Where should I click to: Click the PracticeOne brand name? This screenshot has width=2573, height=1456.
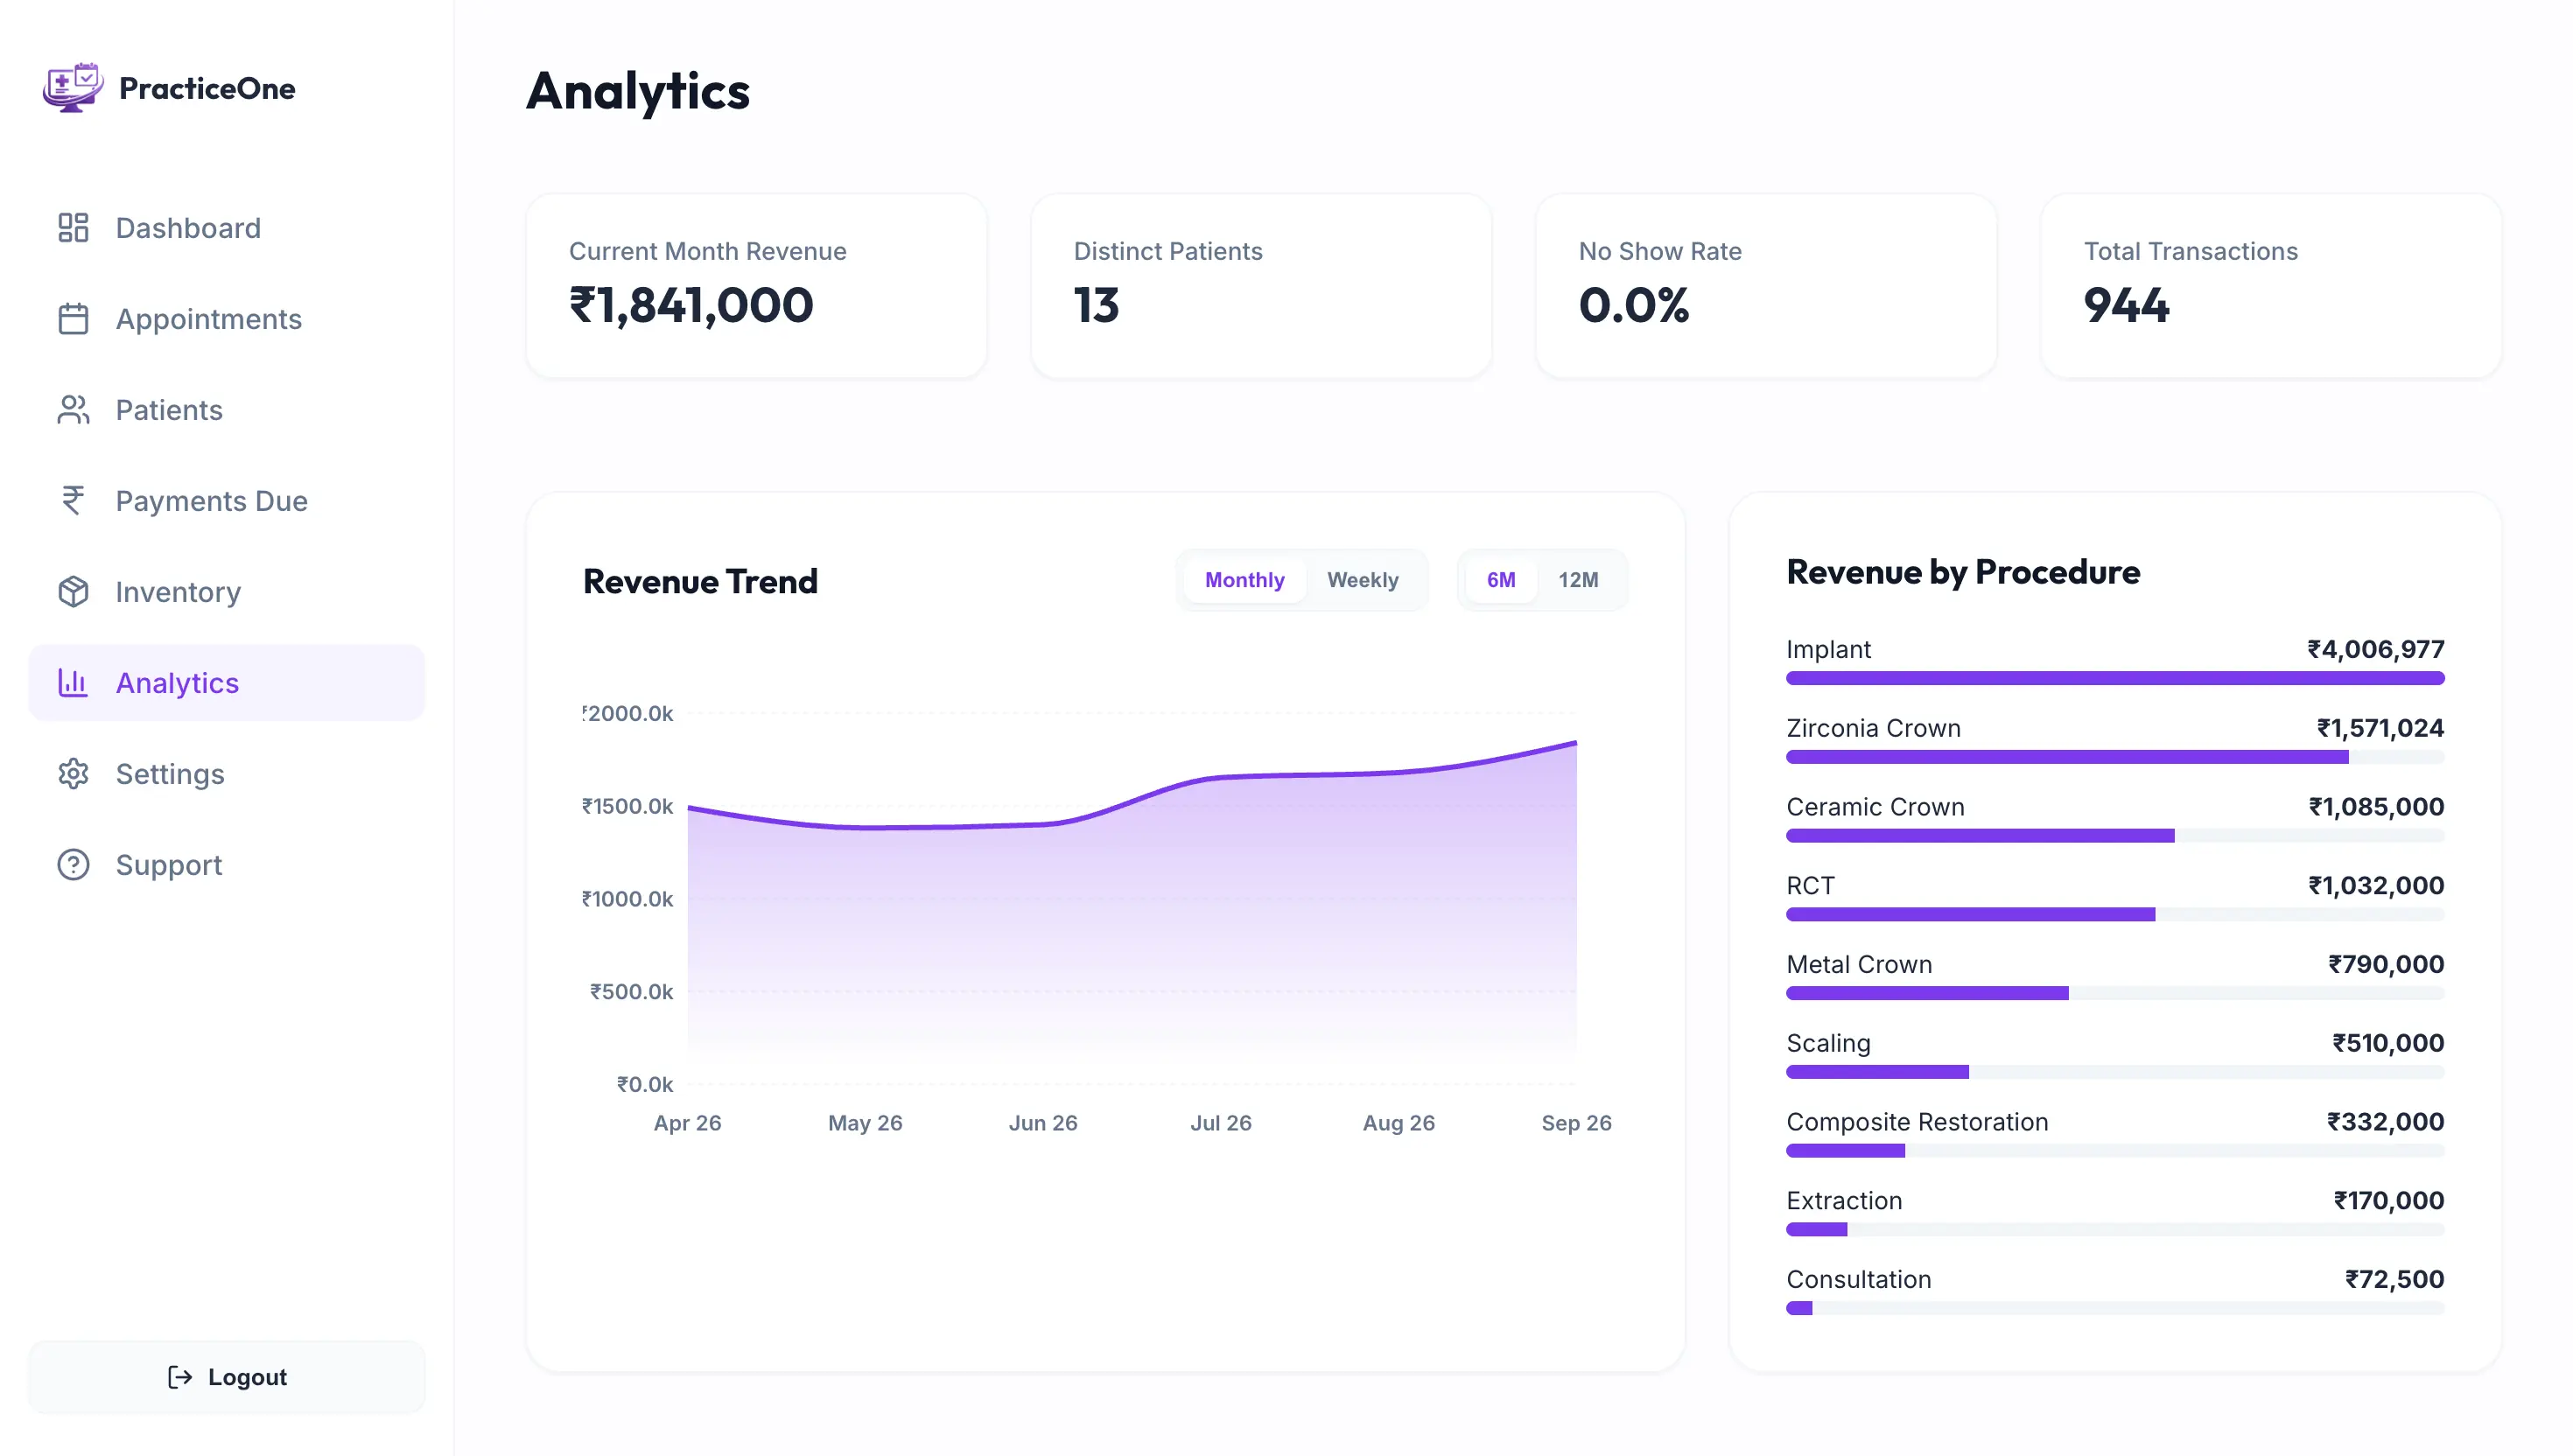click(207, 88)
